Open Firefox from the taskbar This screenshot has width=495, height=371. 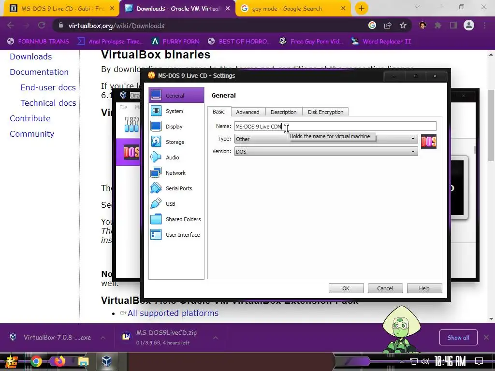[59, 361]
